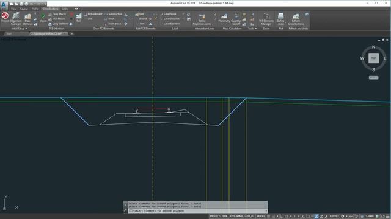This screenshot has height=219, width=391.
Task: Click the E direction on the ViewCube compass
Action: [x=385, y=58]
